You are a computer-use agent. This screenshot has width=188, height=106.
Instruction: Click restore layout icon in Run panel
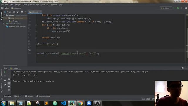tap(5, 80)
